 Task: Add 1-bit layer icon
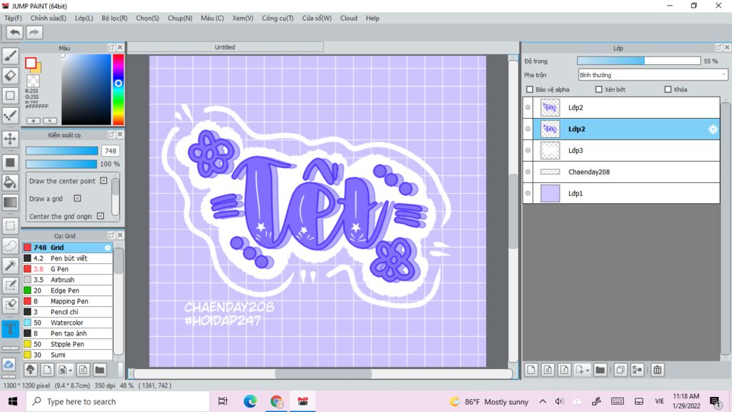[564, 370]
